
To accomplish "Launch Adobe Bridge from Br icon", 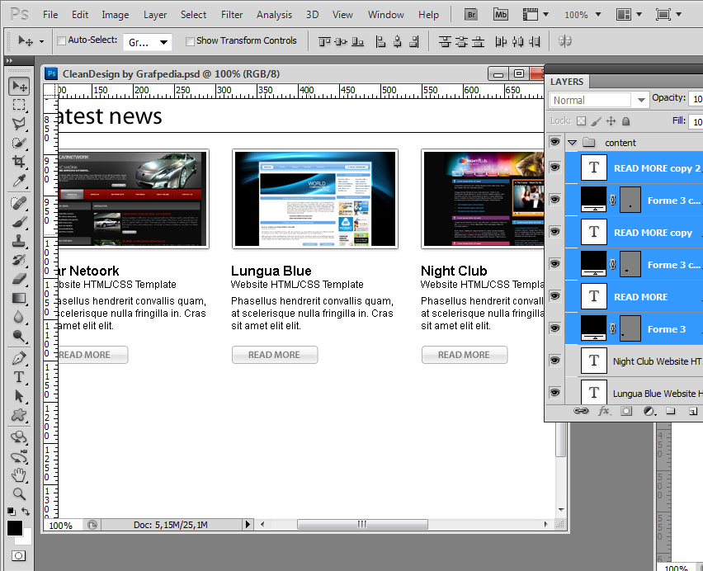I will tap(471, 15).
